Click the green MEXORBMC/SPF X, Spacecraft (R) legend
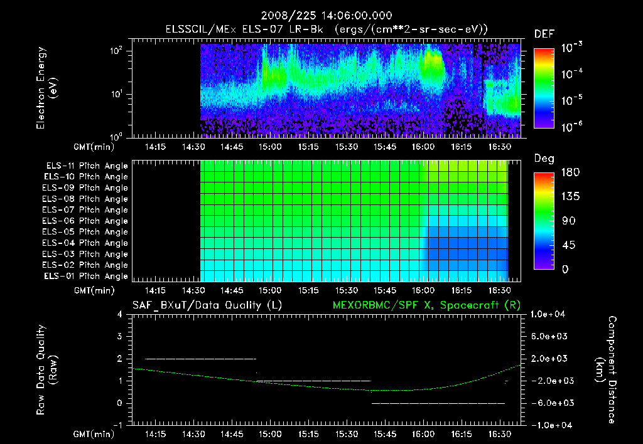This screenshot has width=643, height=444. [426, 305]
